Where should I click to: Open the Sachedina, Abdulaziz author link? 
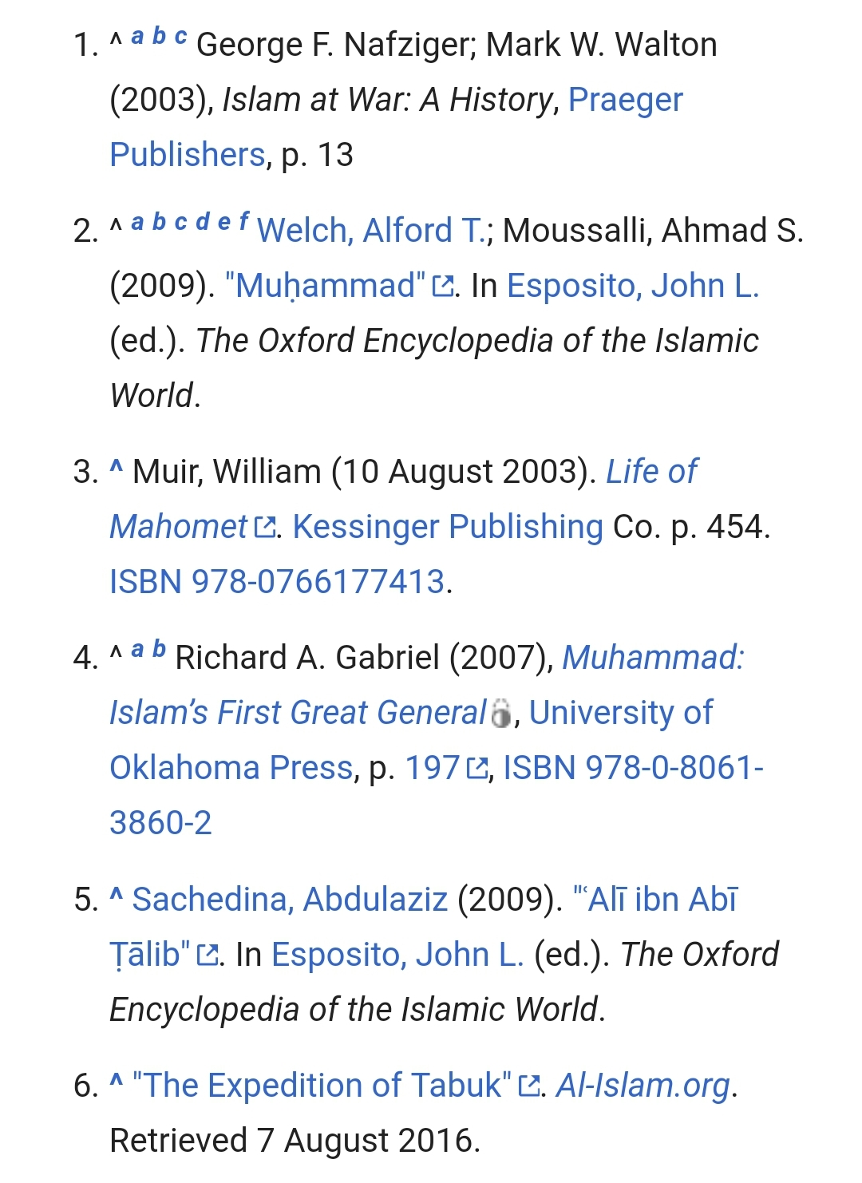(x=290, y=900)
